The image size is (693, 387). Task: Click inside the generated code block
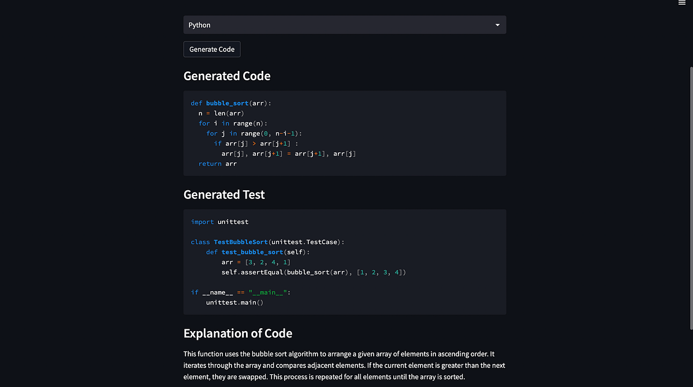(x=344, y=133)
